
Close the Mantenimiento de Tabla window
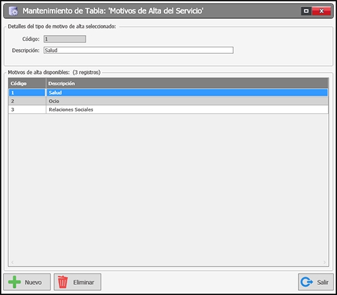(321, 11)
